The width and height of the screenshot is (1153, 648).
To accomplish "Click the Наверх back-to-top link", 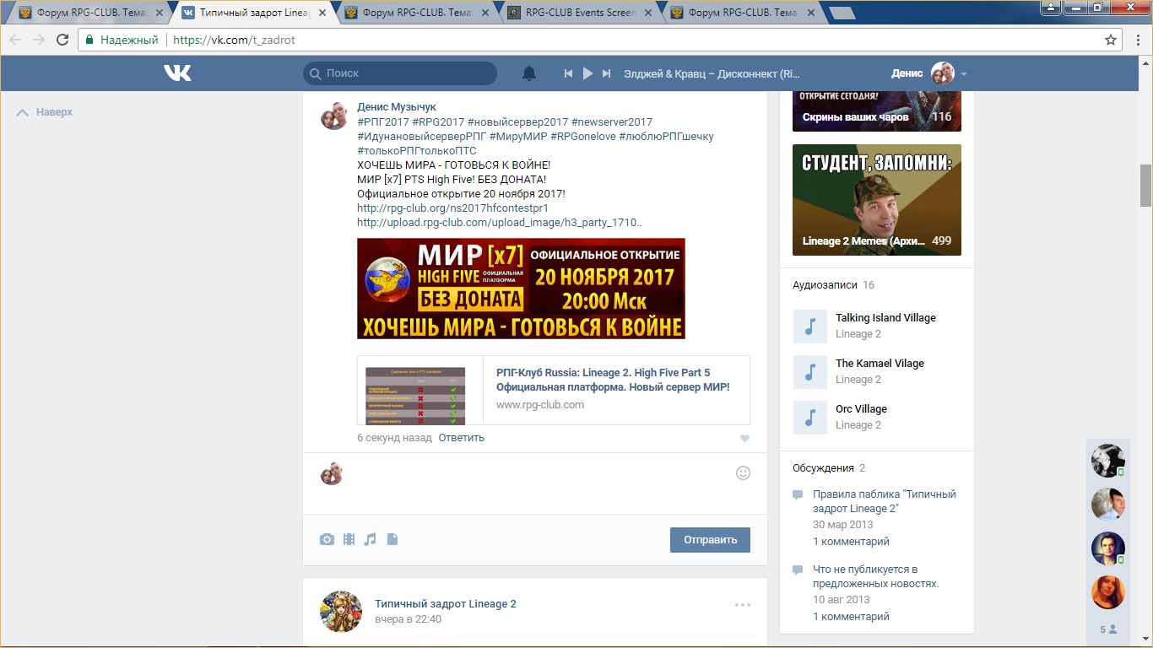I will pyautogui.click(x=45, y=112).
